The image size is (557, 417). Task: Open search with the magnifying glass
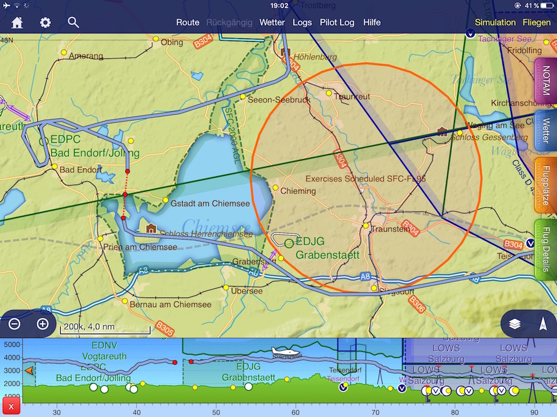click(x=73, y=22)
